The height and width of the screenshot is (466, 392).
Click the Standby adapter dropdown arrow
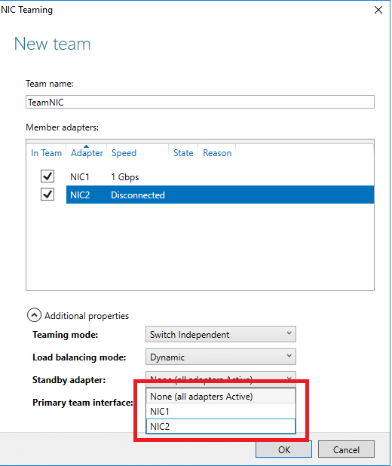[289, 379]
